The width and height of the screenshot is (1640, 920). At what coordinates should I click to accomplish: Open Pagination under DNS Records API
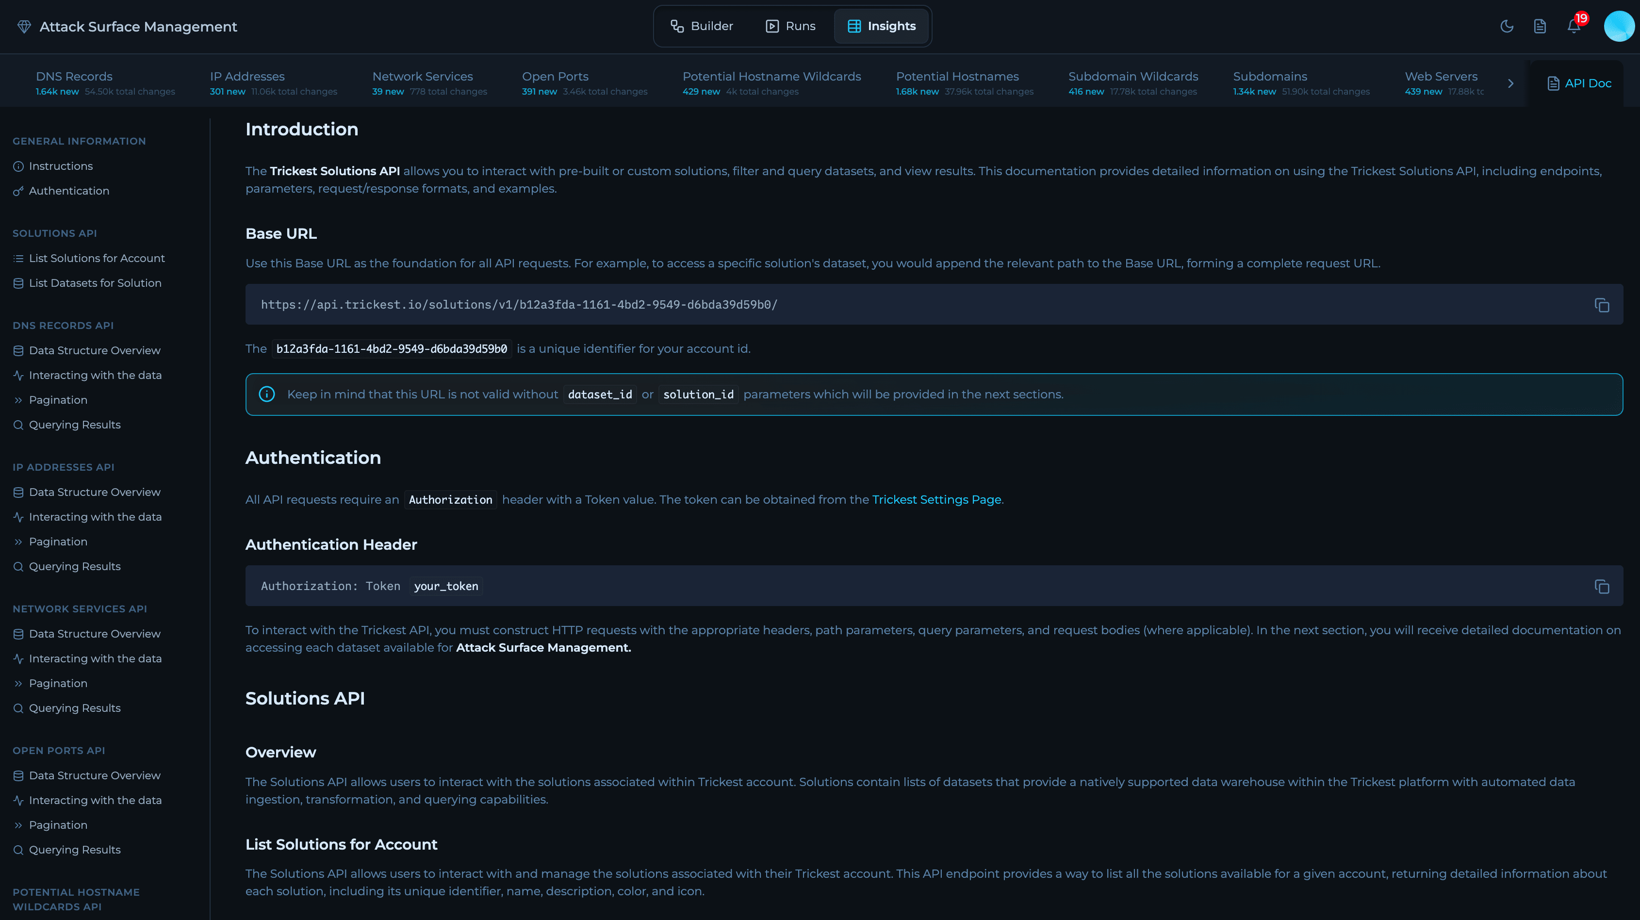click(x=58, y=400)
